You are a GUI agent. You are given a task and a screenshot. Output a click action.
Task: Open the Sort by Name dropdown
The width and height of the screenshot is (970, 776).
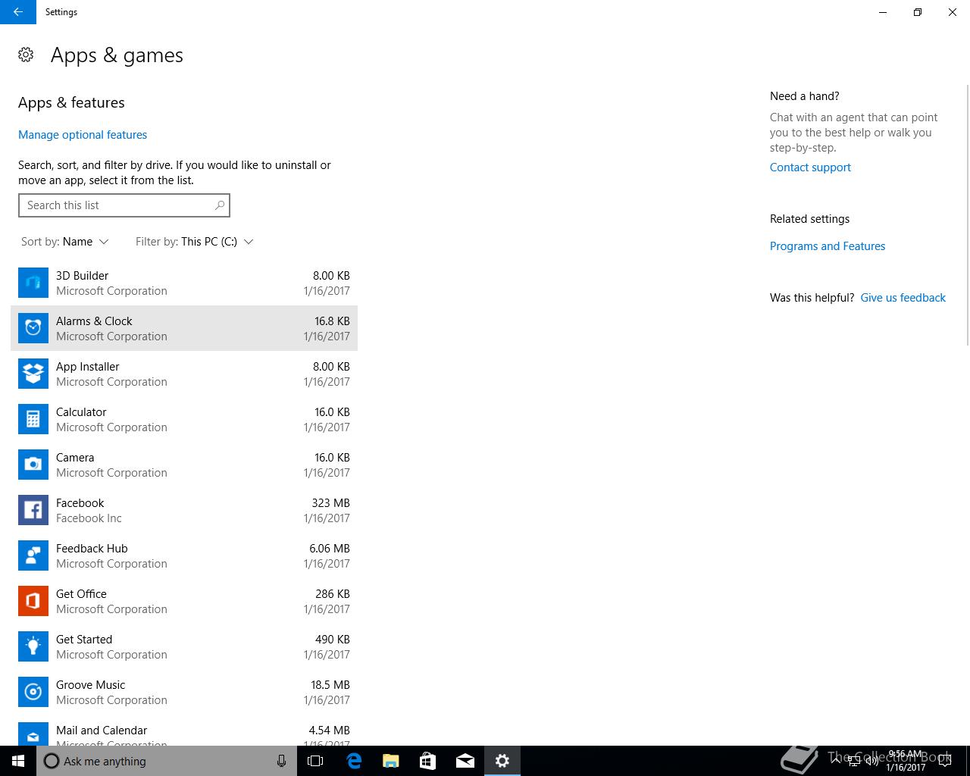[65, 242]
